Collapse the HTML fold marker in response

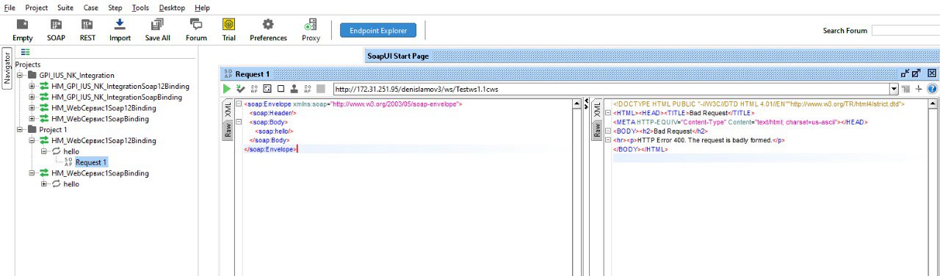click(x=607, y=114)
